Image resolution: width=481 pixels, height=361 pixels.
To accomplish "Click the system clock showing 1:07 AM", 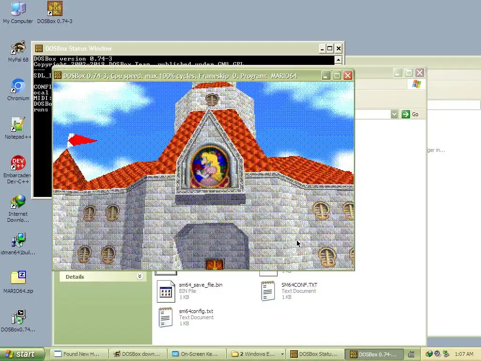I will (x=464, y=354).
